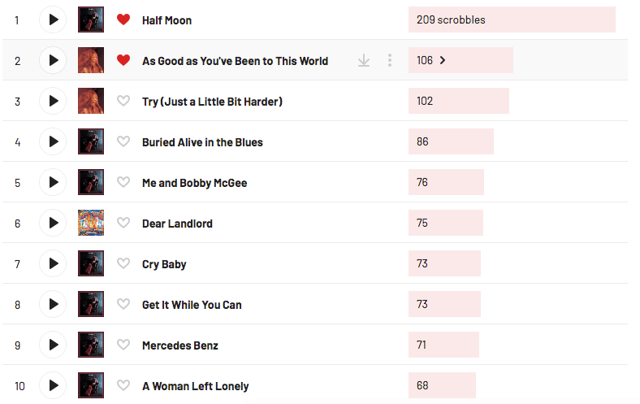Screen dimensions: 640x404
Task: Unlove the track Half Moon
Action: [x=123, y=20]
